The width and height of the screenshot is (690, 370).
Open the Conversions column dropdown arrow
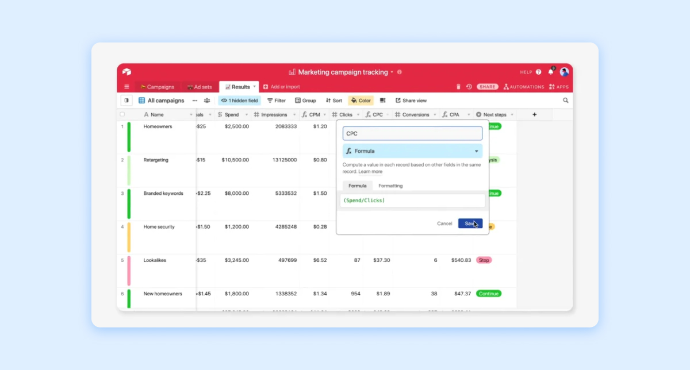(435, 115)
